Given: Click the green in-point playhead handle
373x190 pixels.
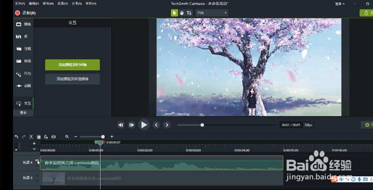Looking at the screenshot, I should (96, 142).
